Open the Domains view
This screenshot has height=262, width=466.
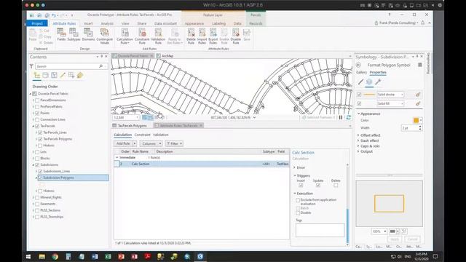coord(88,35)
